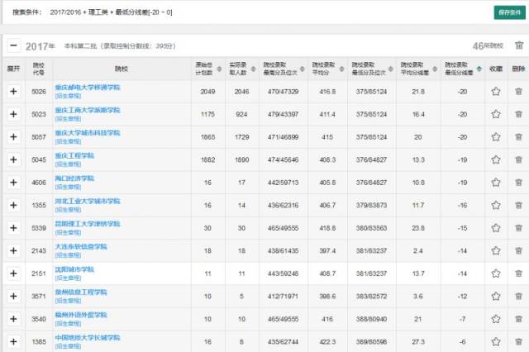The width and height of the screenshot is (529, 352).
Task: Favorite school 2151 with star icon
Action: (496, 274)
